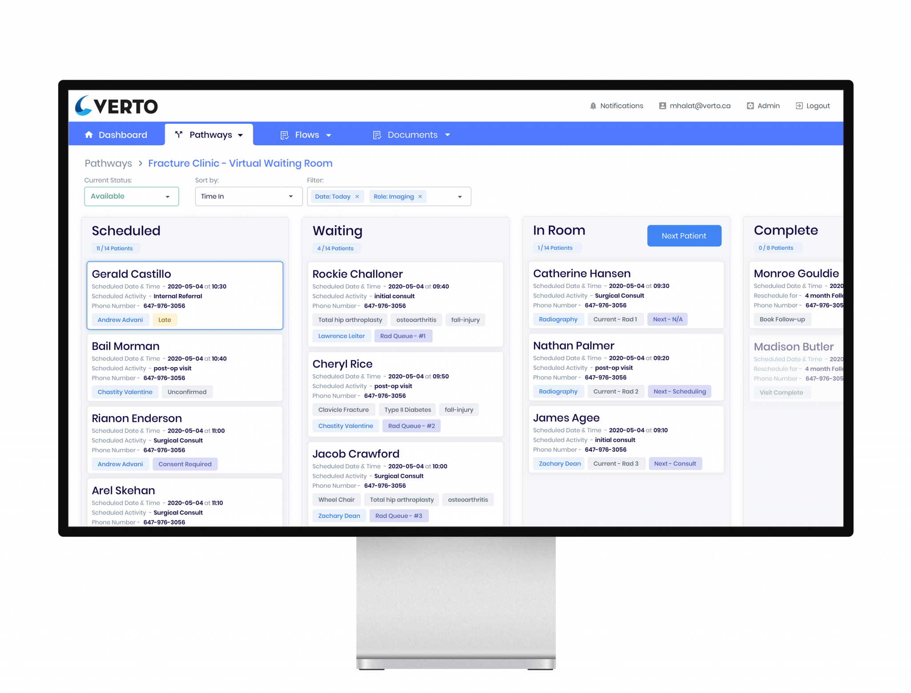Expand the Filter dropdown arrow

(460, 197)
